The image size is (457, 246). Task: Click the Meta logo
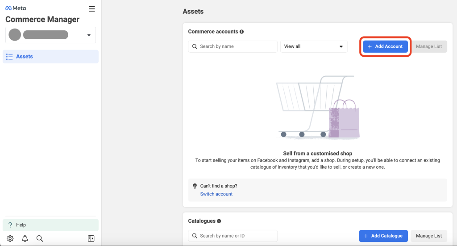coord(16,8)
